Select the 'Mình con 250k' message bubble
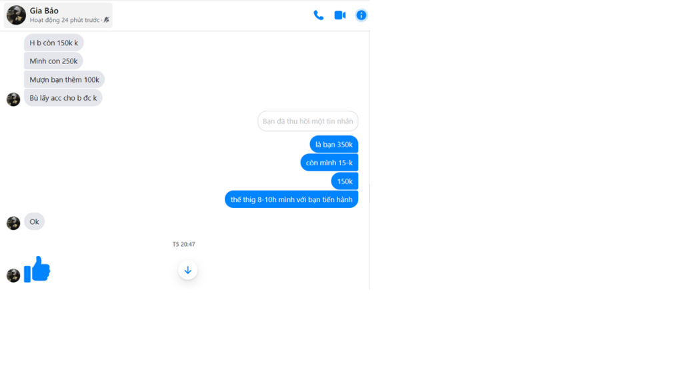 [53, 61]
